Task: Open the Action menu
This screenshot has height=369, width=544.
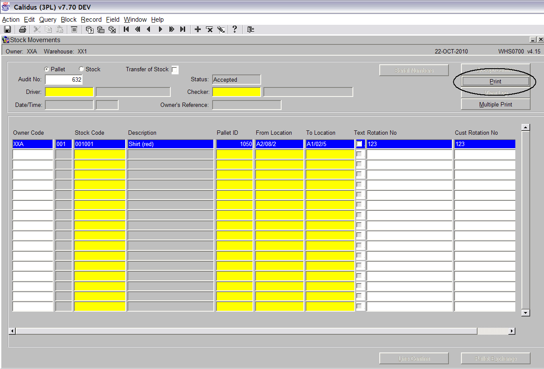Action: click(11, 20)
